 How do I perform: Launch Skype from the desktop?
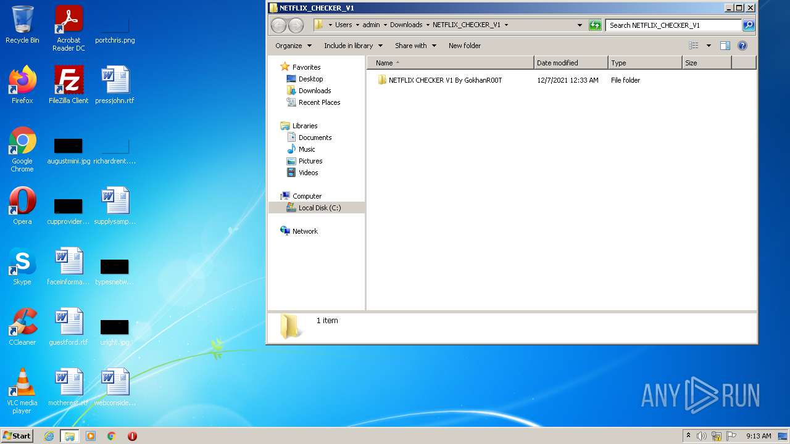[x=22, y=266]
